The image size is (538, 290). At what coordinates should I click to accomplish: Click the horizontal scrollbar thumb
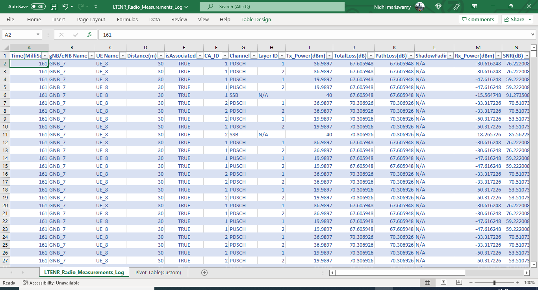(x=400, y=273)
